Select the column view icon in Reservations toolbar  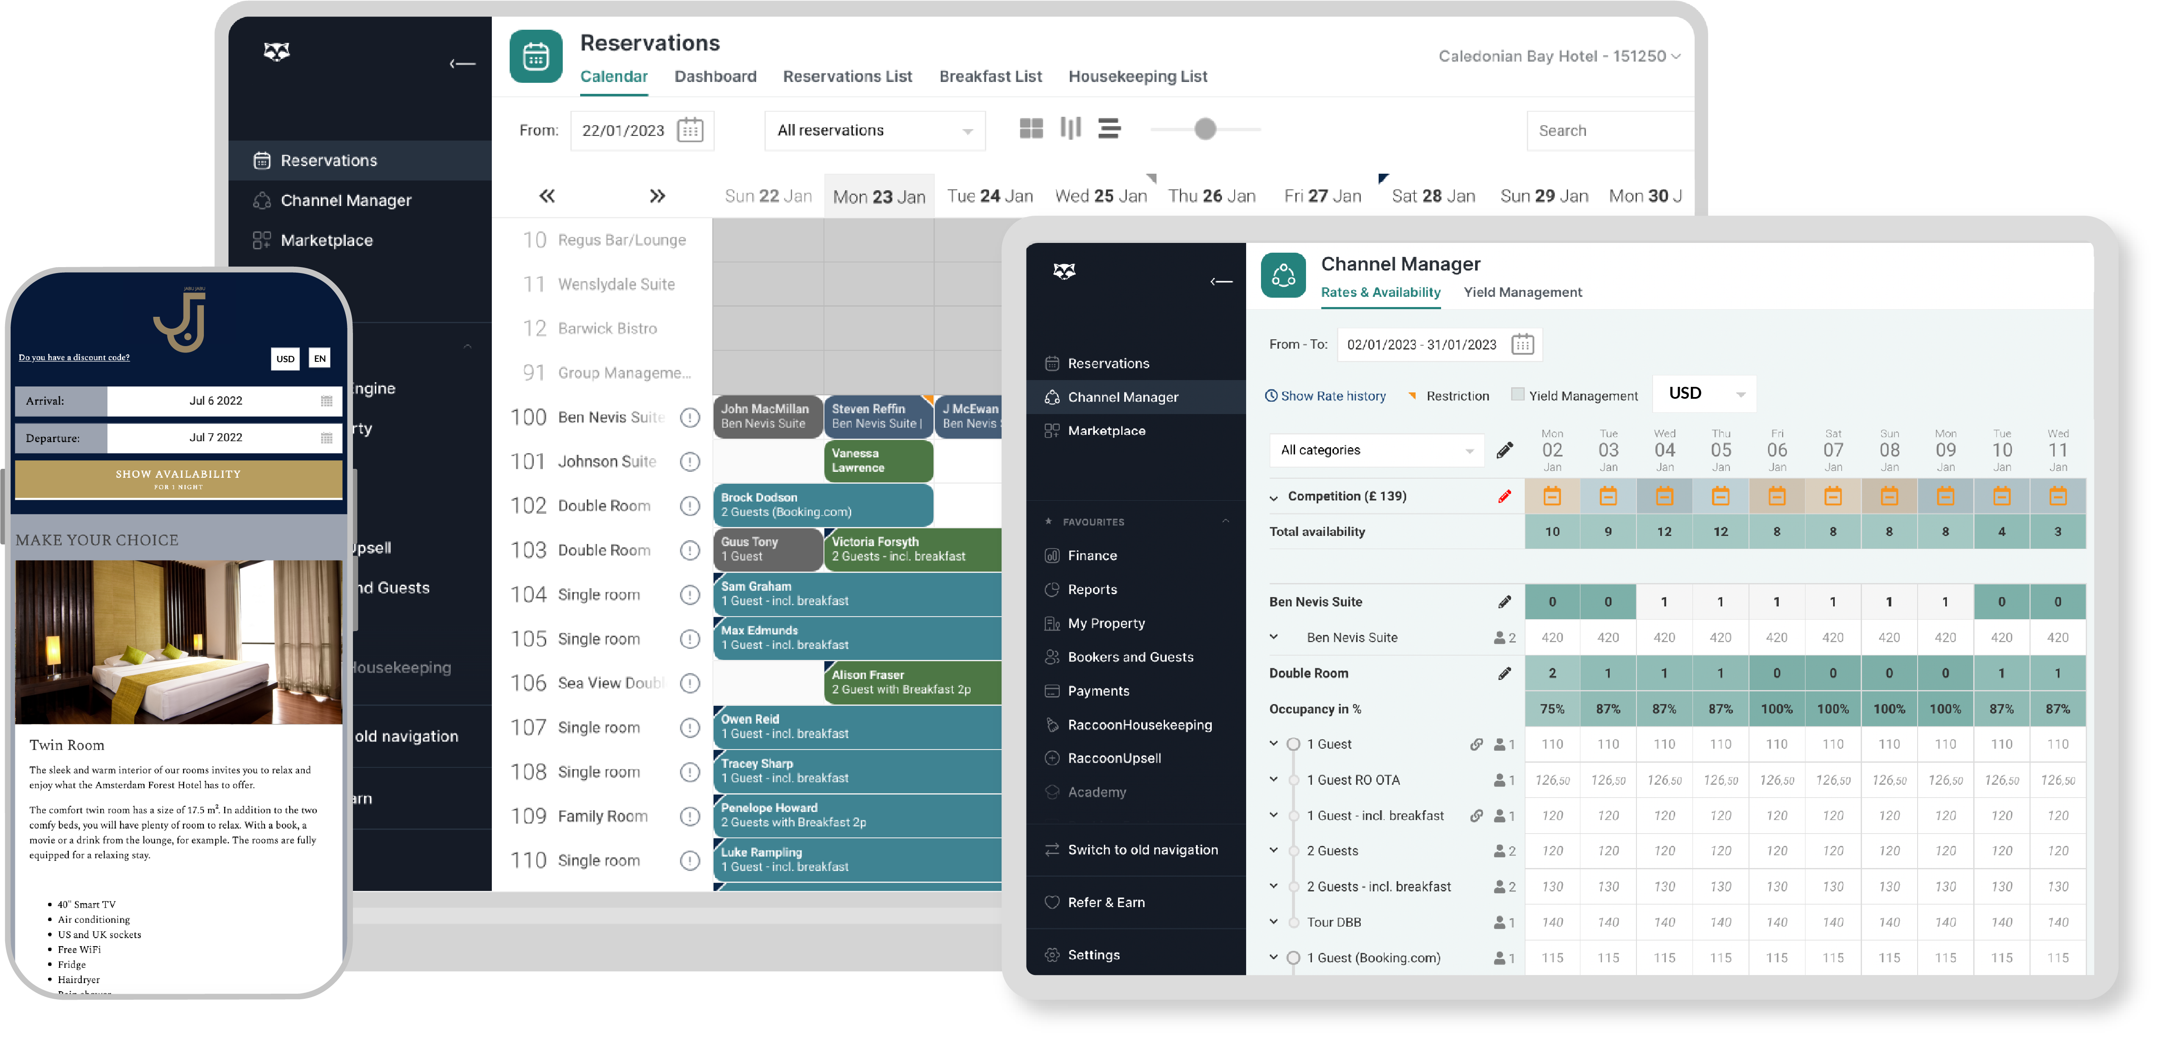[1070, 129]
